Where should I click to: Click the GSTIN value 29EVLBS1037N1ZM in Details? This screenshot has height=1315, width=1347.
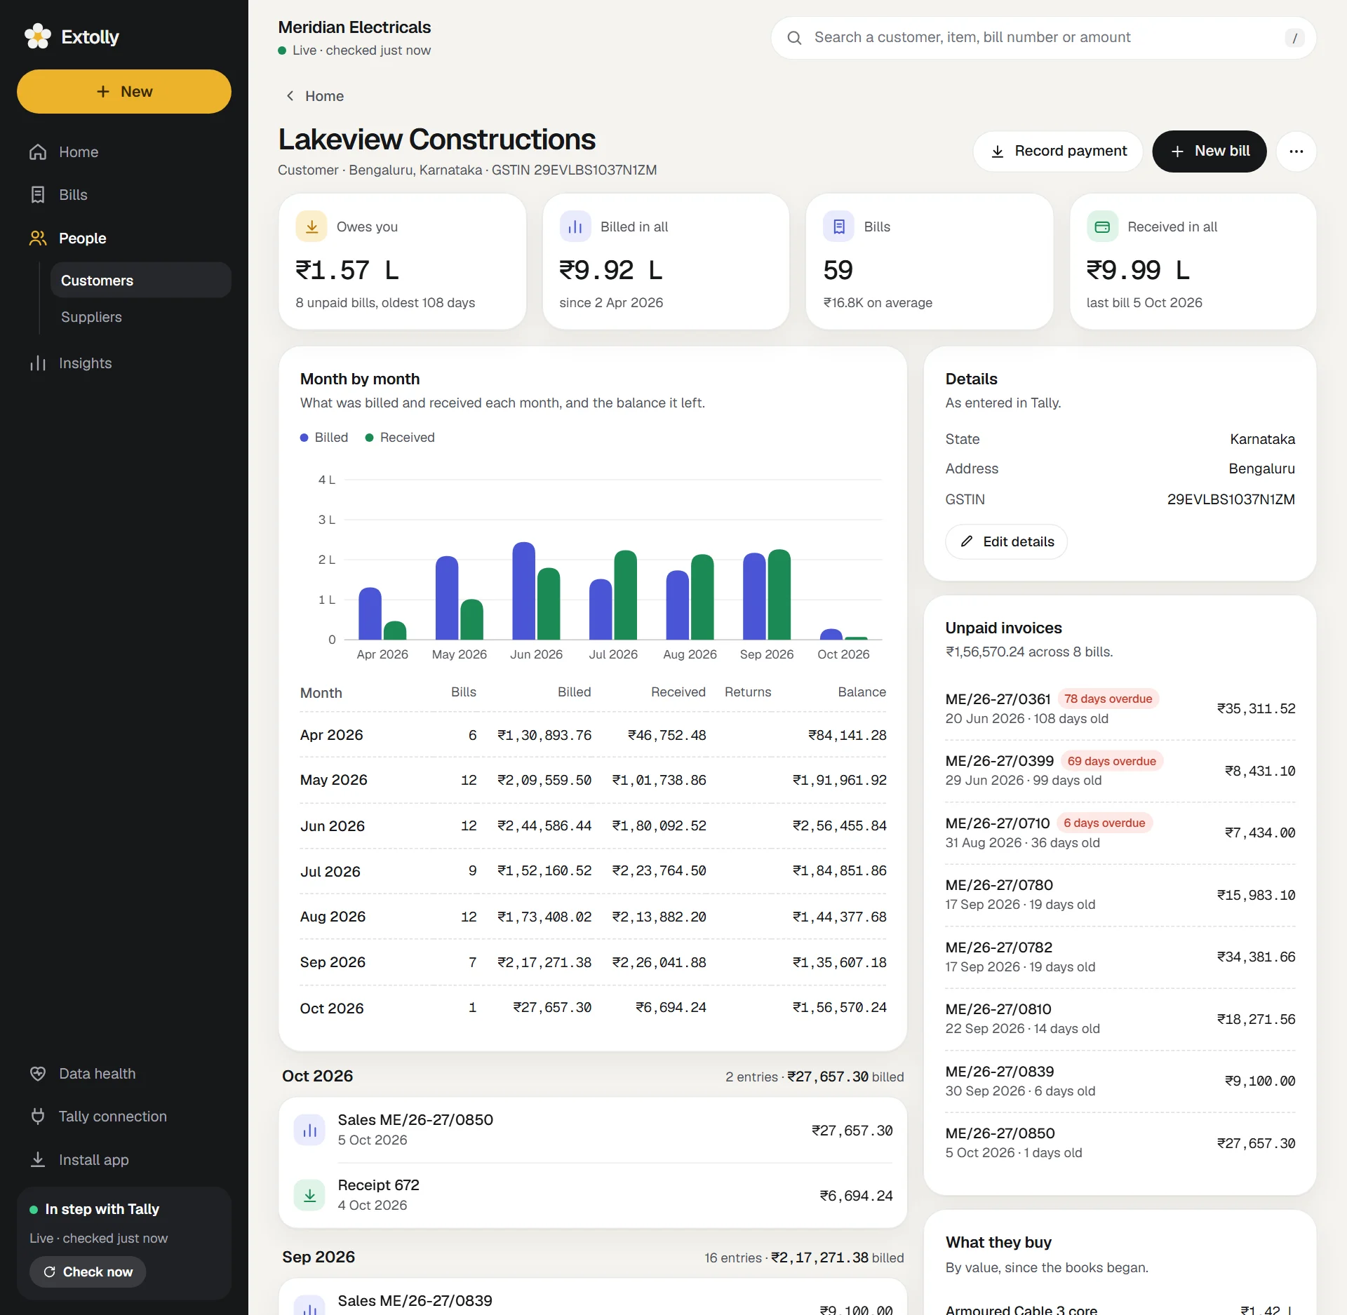pyautogui.click(x=1231, y=499)
